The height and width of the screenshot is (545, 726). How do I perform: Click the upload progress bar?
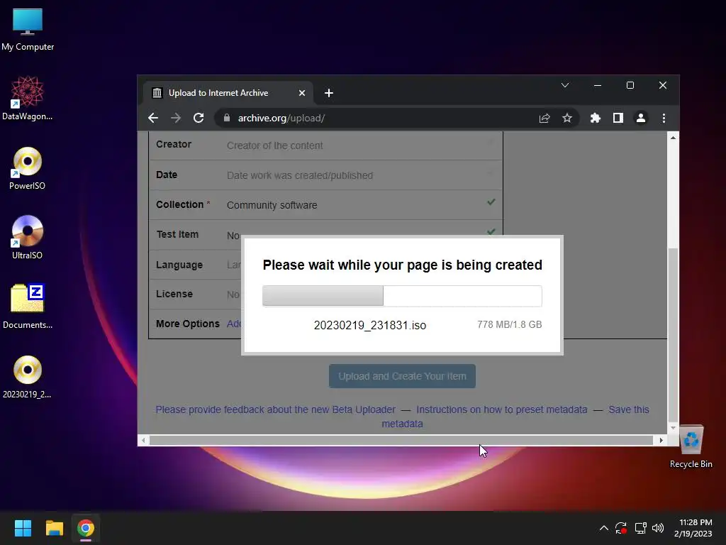[x=402, y=296]
